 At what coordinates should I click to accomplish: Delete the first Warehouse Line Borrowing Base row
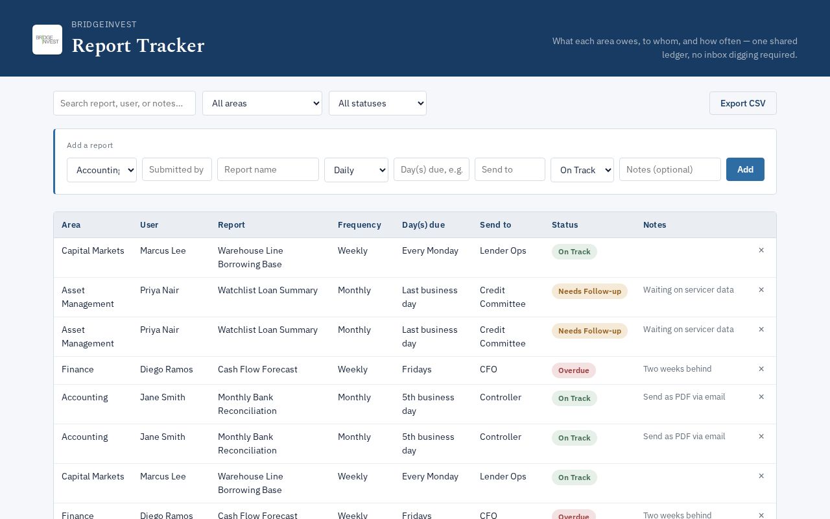[761, 250]
